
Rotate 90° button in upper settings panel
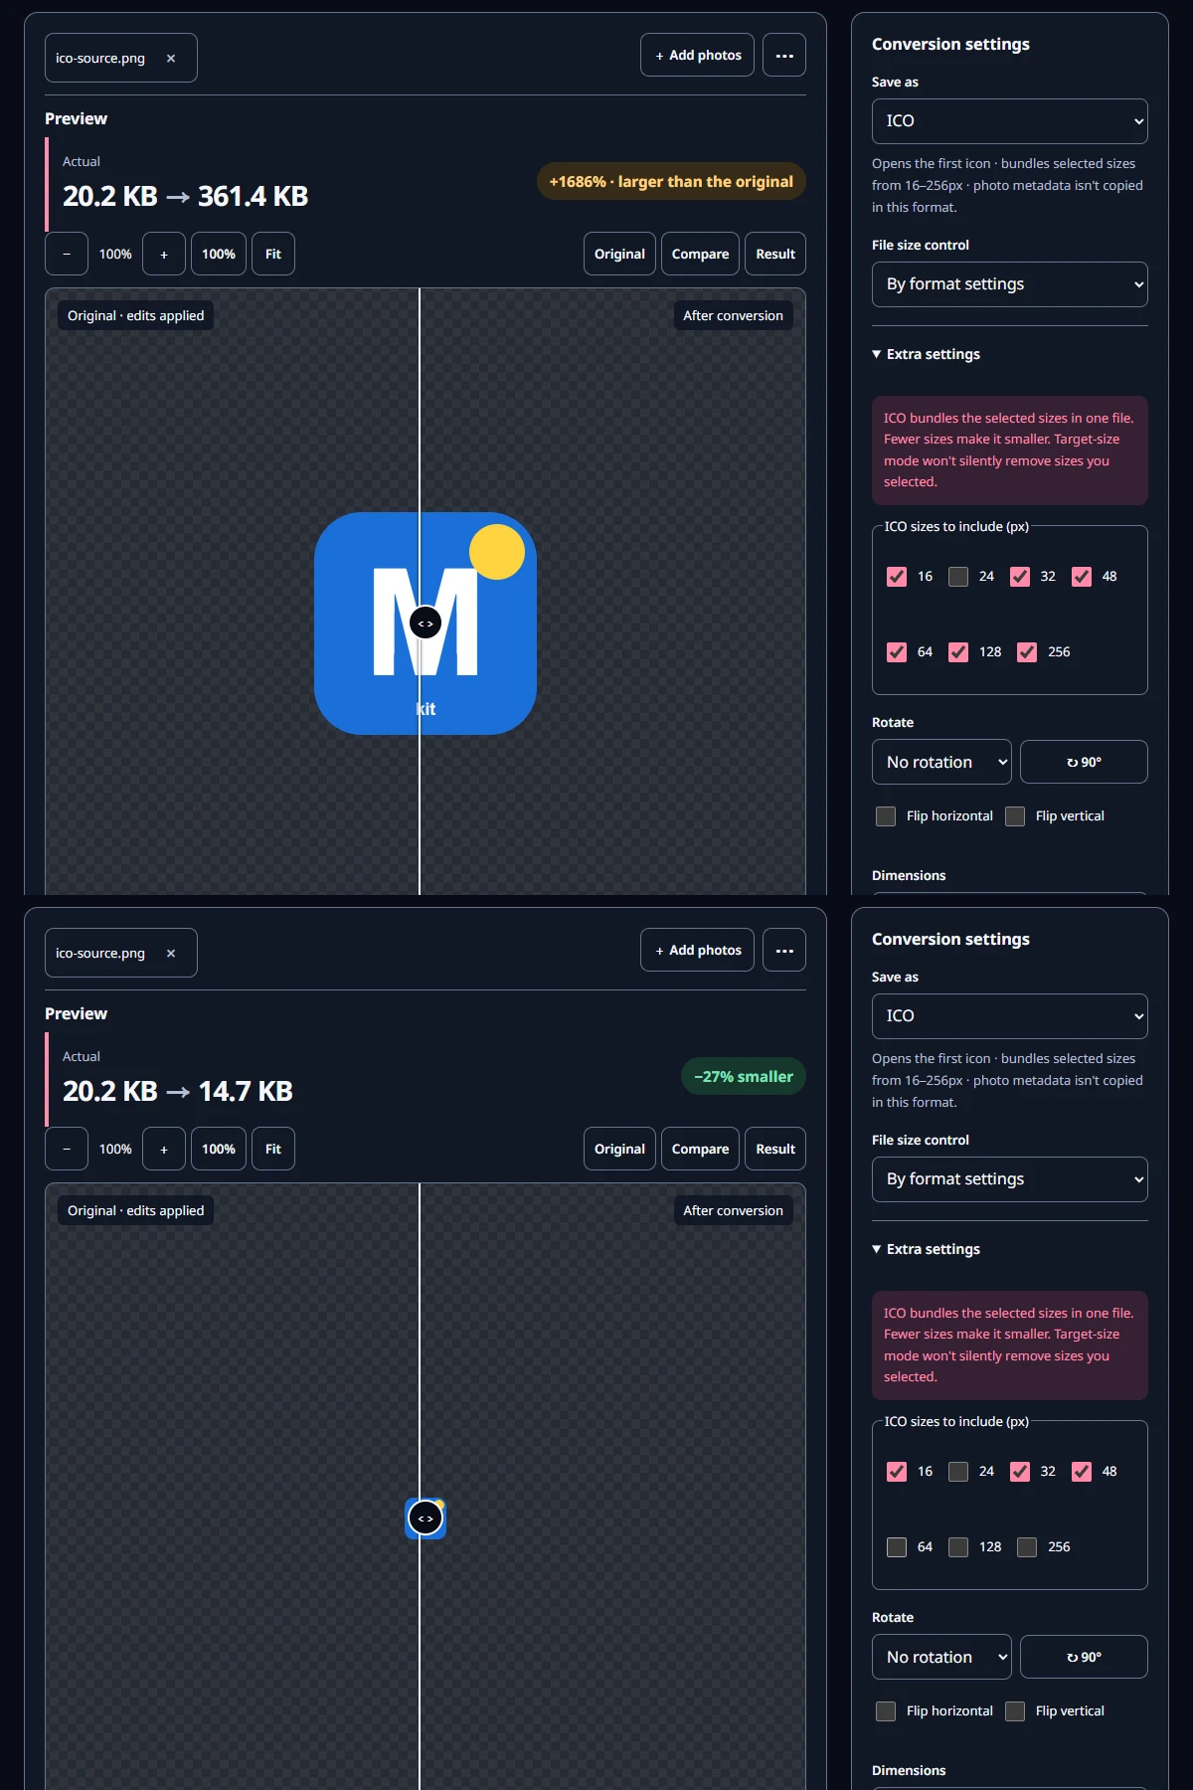[x=1084, y=762]
